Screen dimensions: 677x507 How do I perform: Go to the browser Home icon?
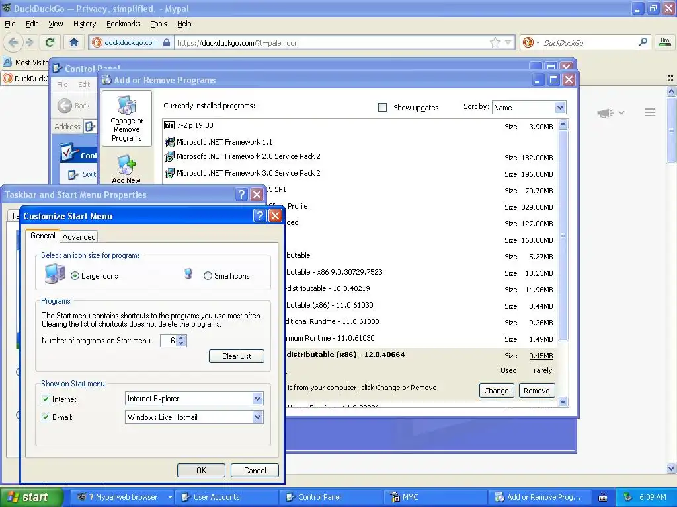tap(74, 42)
